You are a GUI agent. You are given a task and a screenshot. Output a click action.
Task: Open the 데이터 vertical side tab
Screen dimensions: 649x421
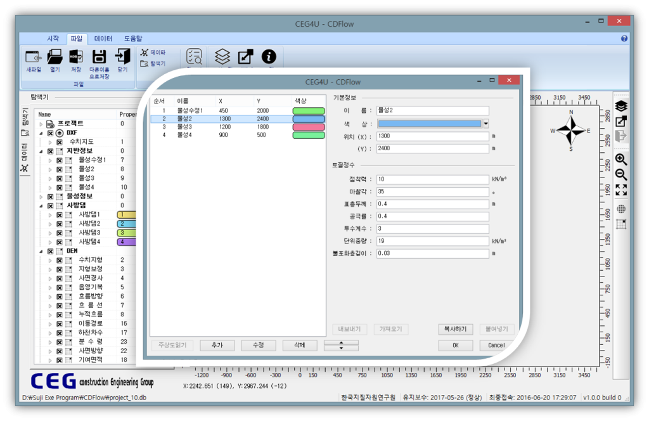25,158
